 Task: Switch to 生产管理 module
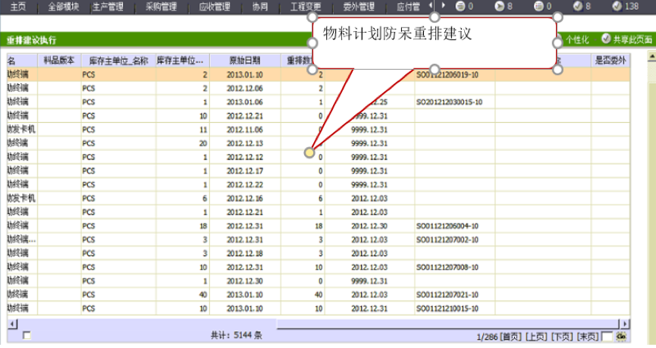(108, 6)
